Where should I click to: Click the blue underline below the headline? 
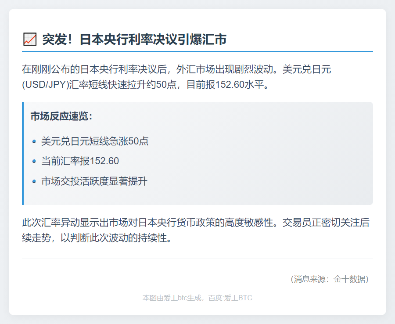tap(197, 51)
